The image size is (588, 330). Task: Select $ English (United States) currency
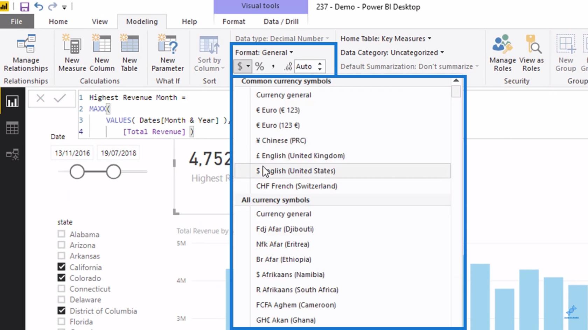pos(343,171)
